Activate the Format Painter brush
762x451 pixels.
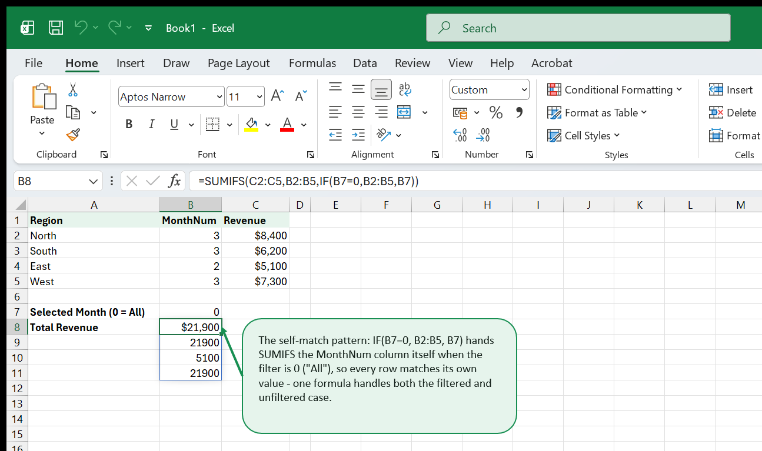click(x=73, y=135)
